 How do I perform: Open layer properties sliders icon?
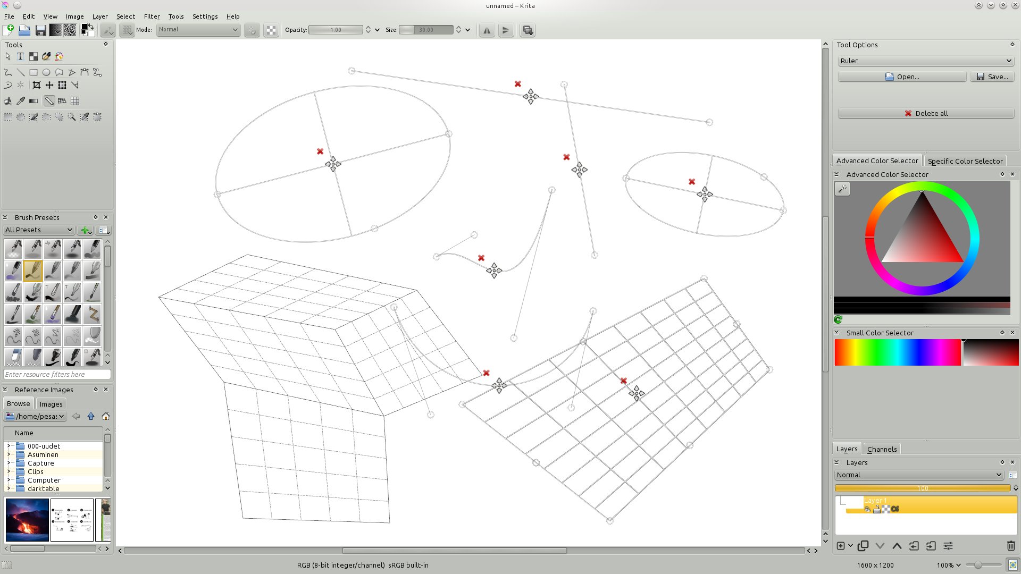[948, 546]
